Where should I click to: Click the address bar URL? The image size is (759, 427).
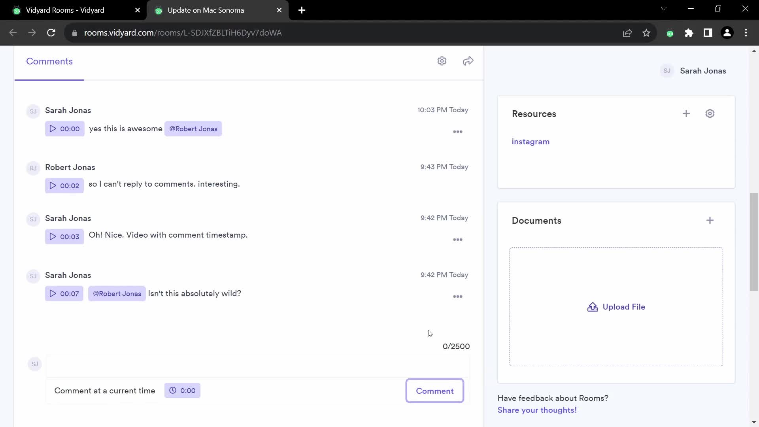point(183,33)
